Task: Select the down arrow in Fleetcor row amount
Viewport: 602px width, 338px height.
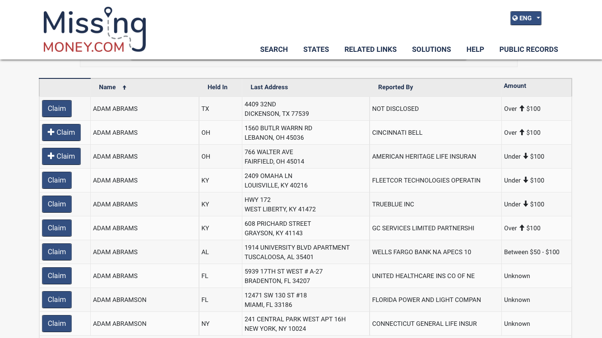Action: click(525, 180)
